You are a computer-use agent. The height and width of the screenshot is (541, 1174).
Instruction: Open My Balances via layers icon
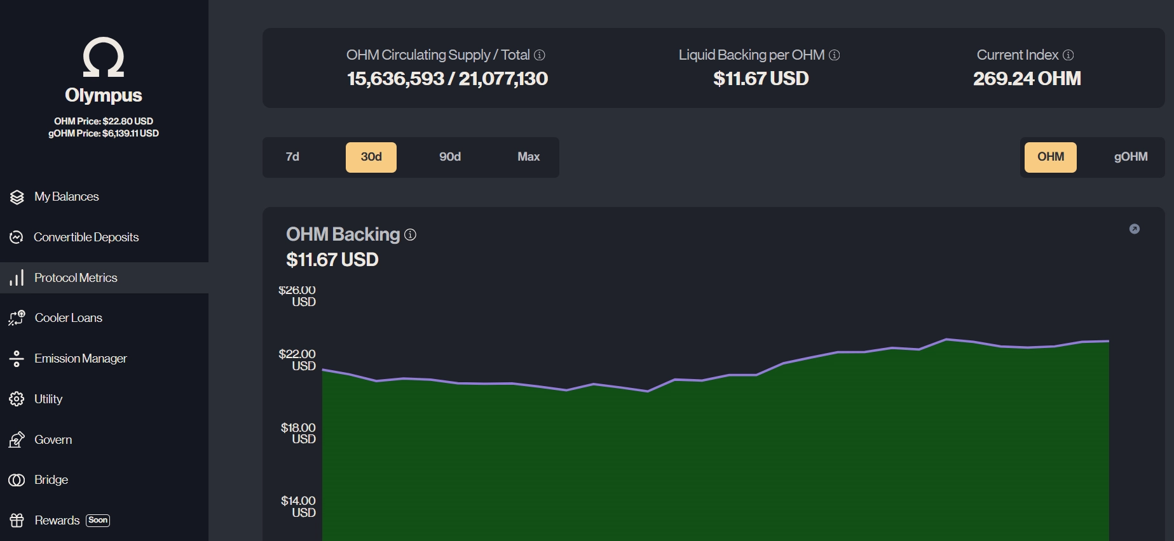click(x=17, y=197)
